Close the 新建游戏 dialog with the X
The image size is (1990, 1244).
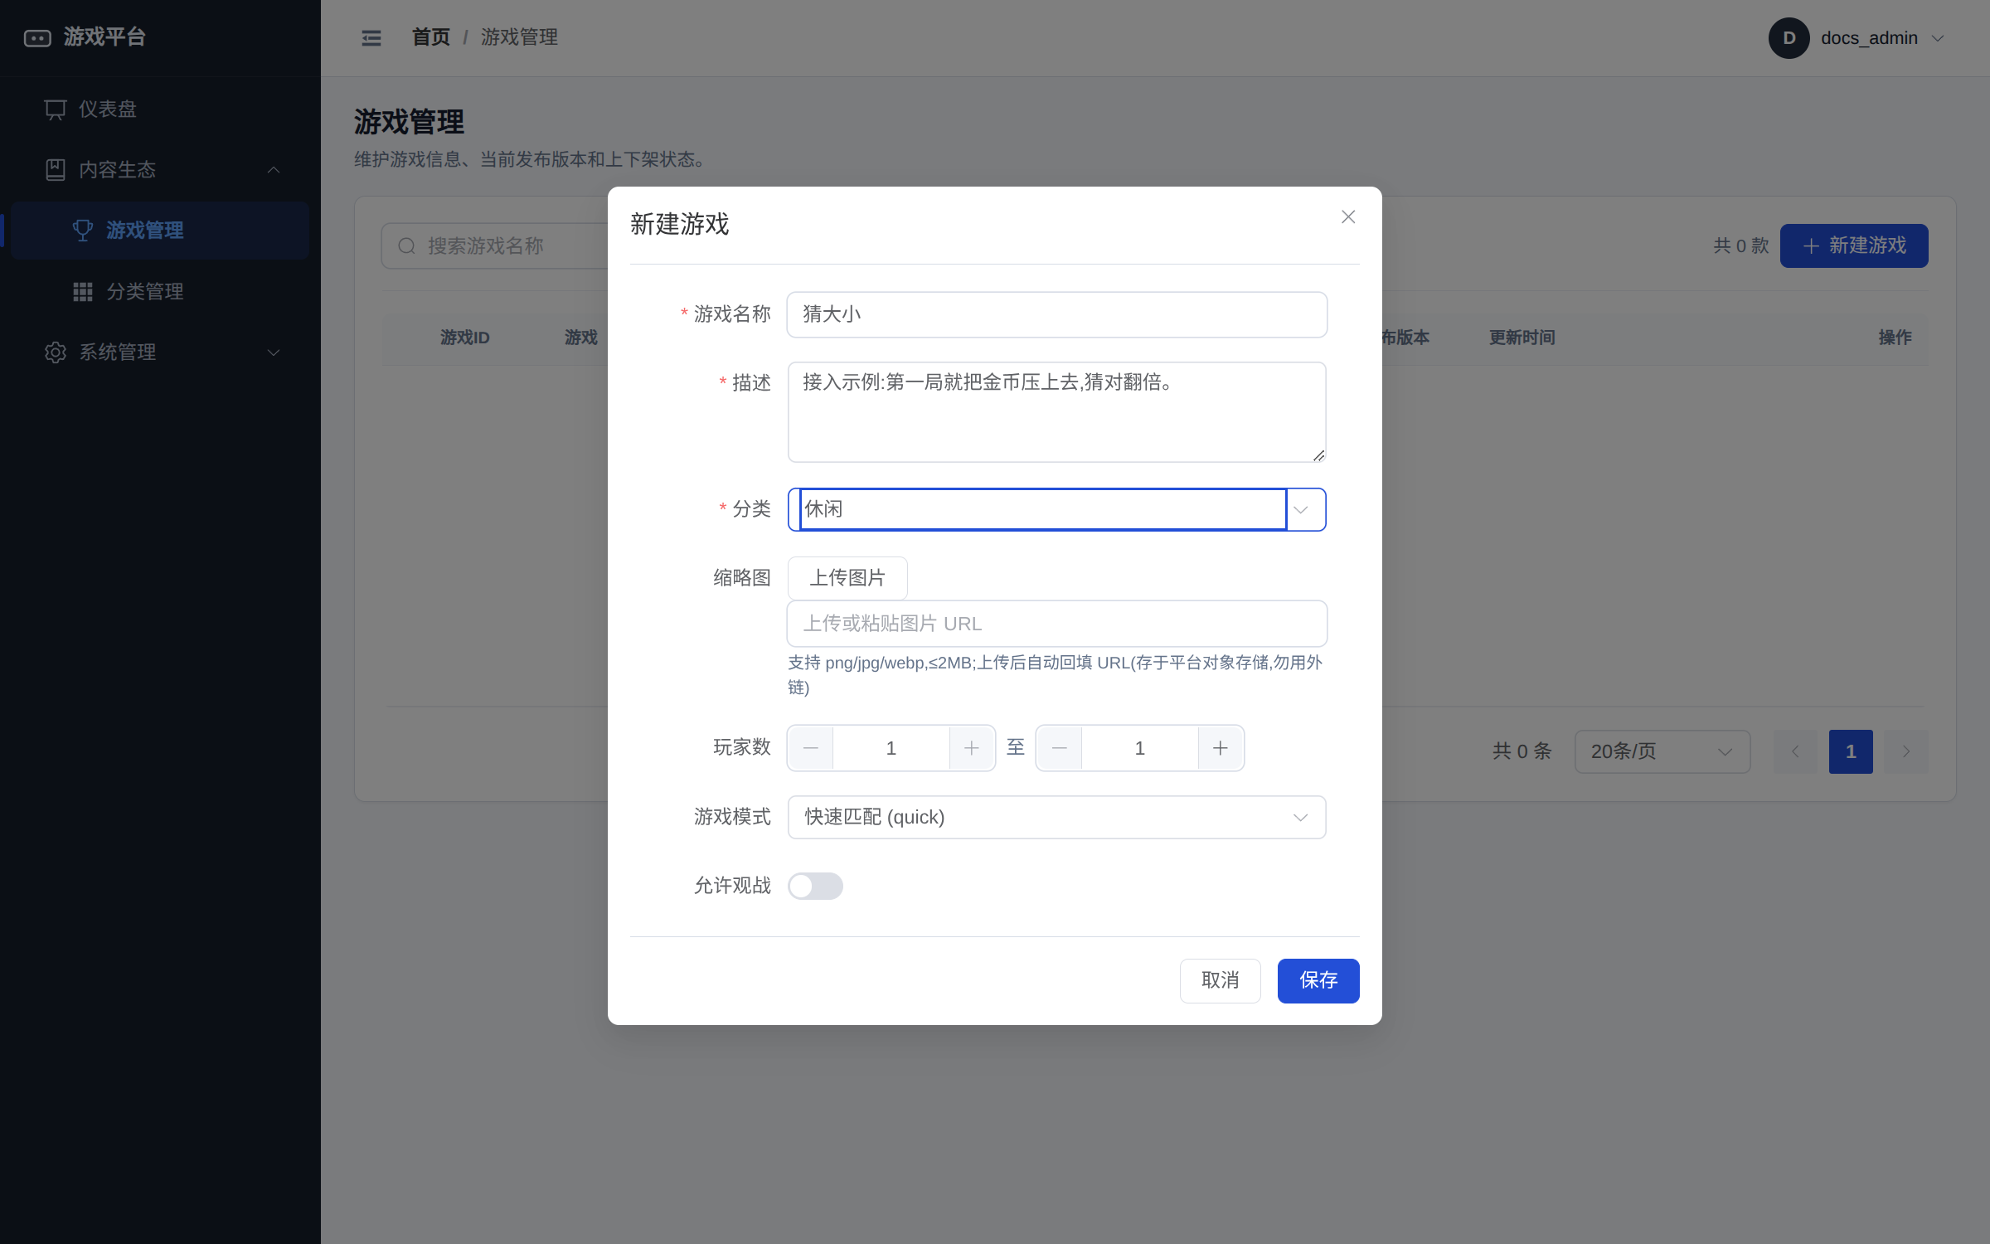tap(1348, 217)
